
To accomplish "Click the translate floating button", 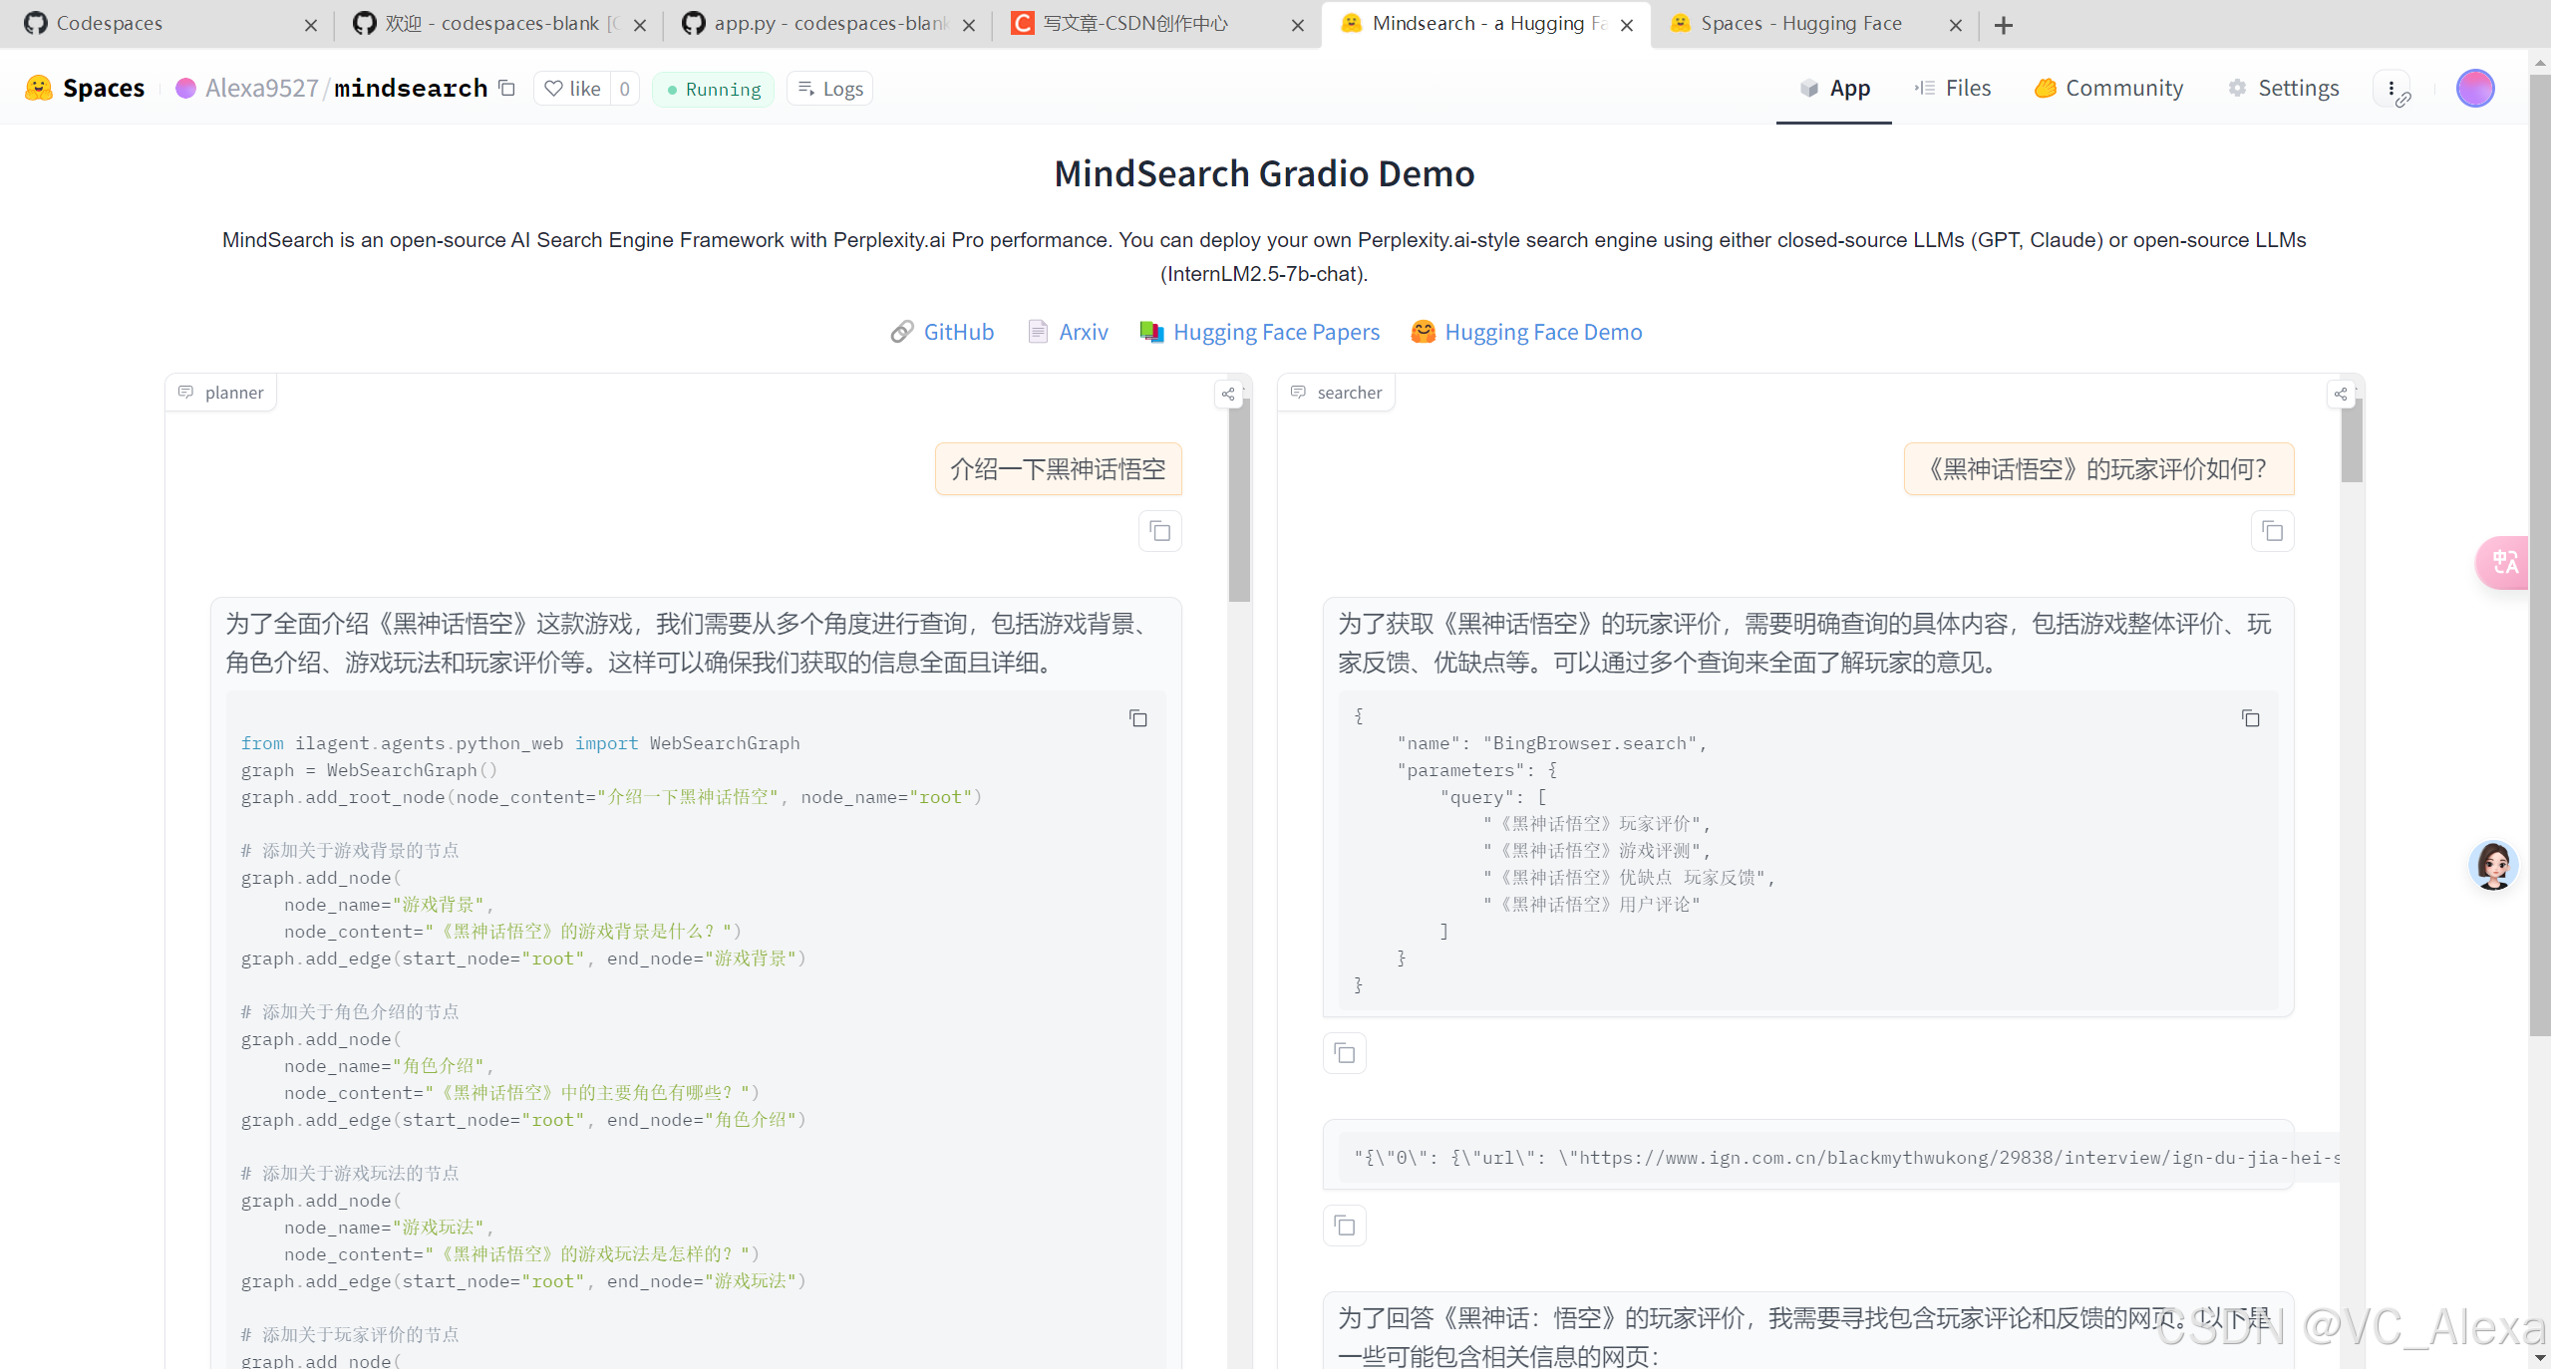I will (x=2504, y=563).
